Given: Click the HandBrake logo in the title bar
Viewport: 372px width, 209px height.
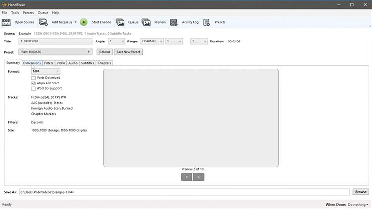Looking at the screenshot, I should [x=4, y=5].
